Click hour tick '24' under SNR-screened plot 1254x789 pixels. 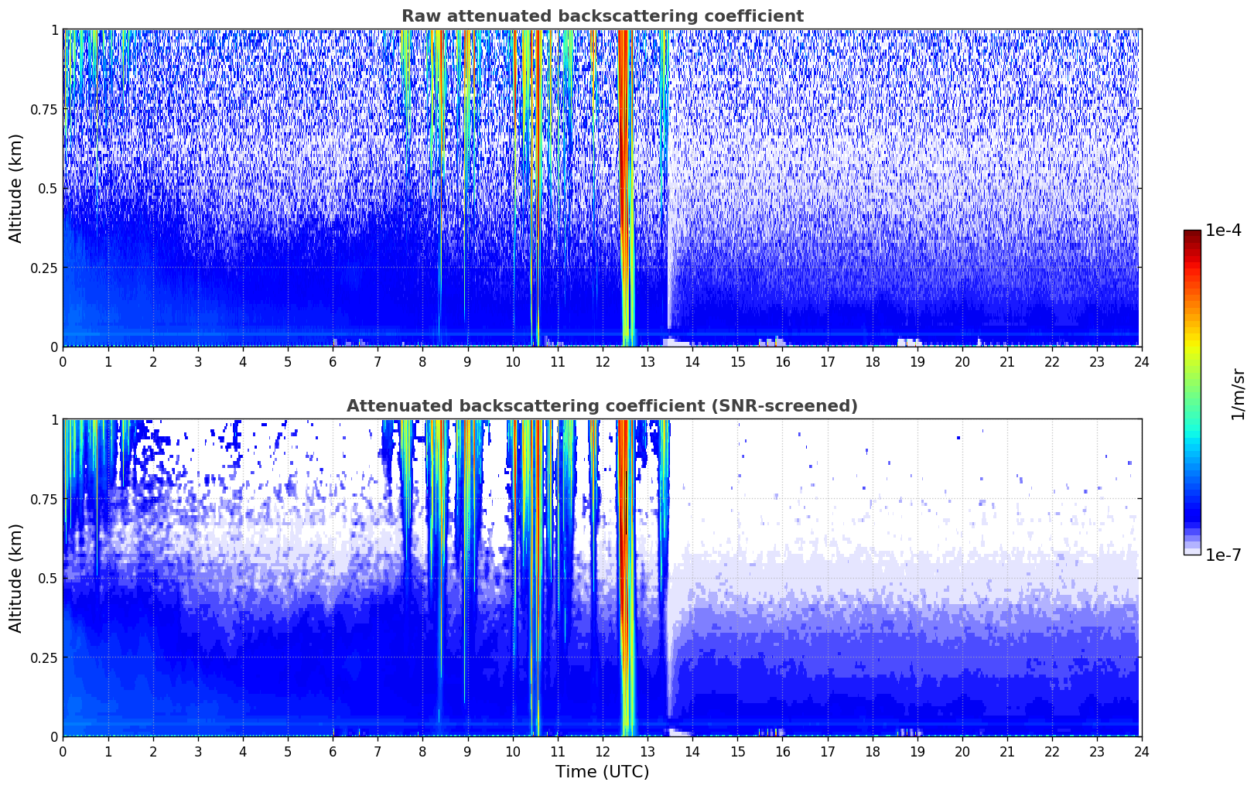point(1141,751)
